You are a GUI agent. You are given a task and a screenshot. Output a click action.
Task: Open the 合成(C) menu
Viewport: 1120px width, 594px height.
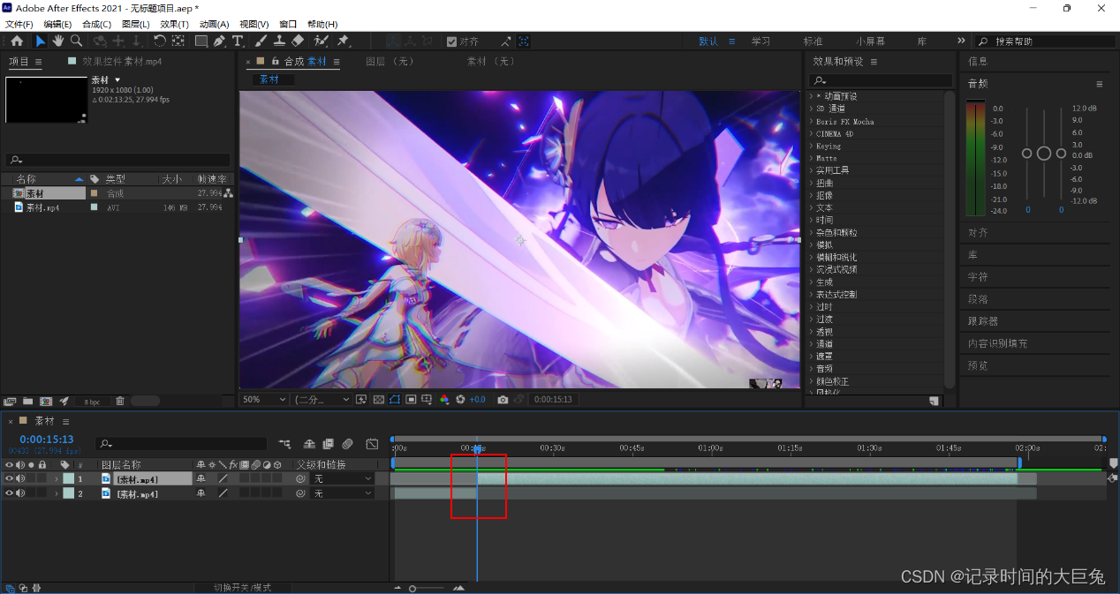pyautogui.click(x=96, y=25)
